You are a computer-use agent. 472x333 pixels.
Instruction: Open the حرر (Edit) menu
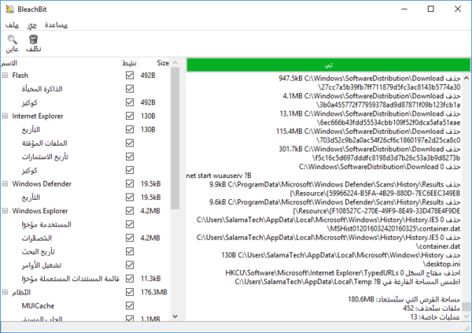[32, 25]
